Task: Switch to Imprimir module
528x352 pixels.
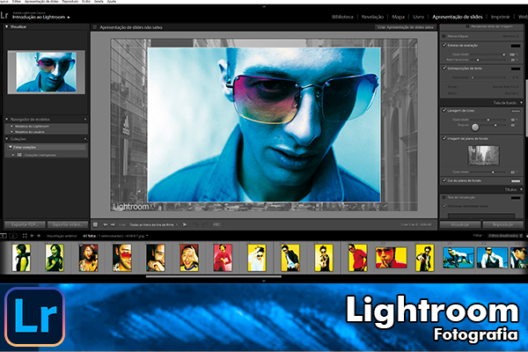Action: coord(500,17)
